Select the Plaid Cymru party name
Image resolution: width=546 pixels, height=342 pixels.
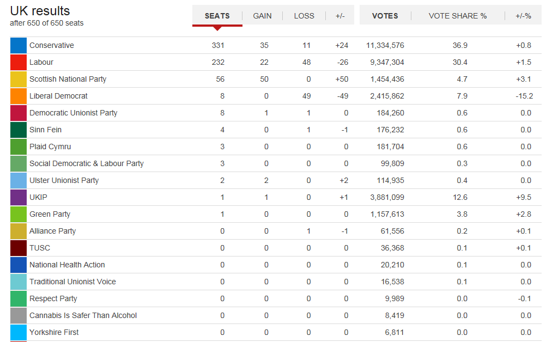[x=50, y=147]
